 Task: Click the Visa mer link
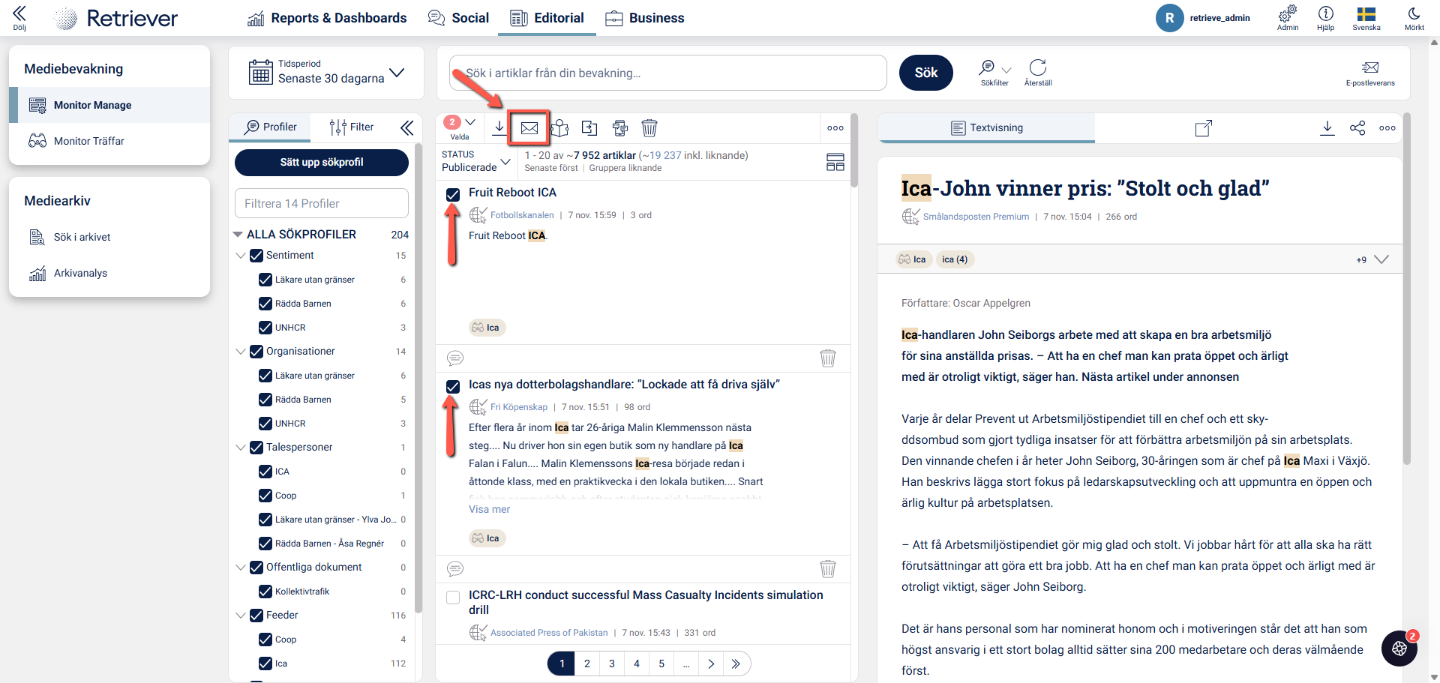[x=489, y=509]
